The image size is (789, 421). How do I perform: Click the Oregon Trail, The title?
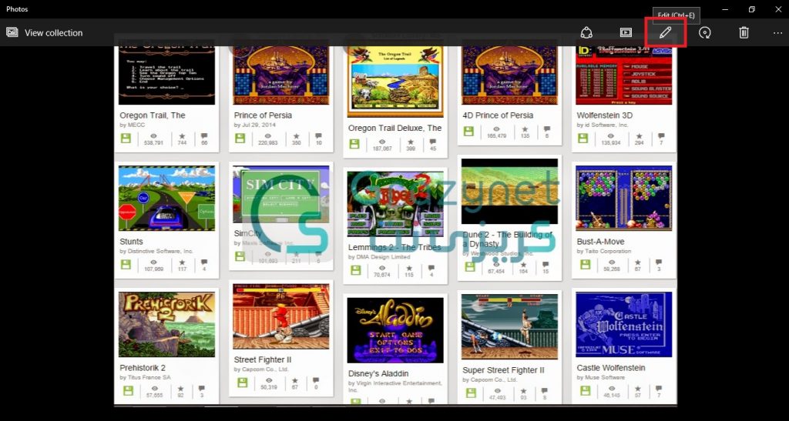click(x=153, y=115)
